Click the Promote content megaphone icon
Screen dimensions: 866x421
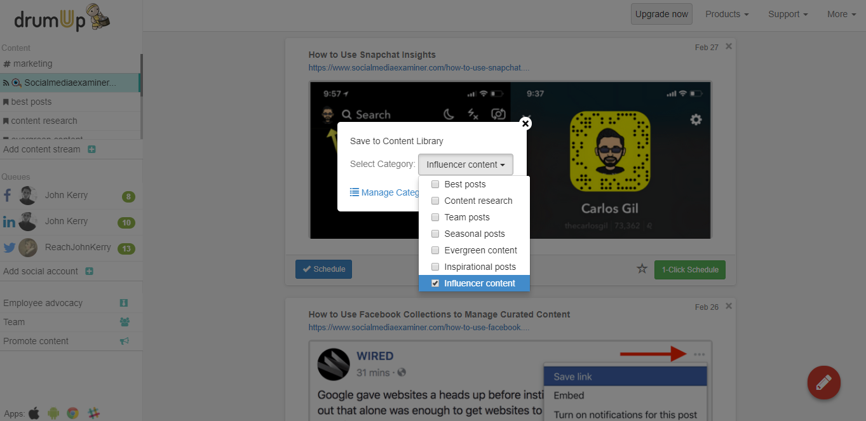pyautogui.click(x=125, y=341)
